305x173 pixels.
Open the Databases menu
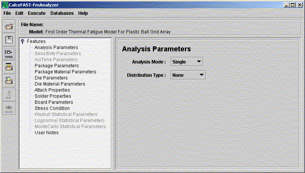coord(62,13)
